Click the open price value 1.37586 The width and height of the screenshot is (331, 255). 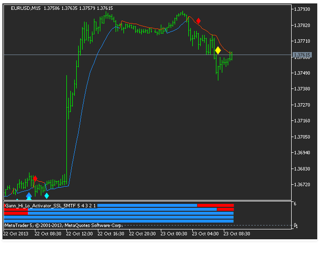pyautogui.click(x=52, y=8)
